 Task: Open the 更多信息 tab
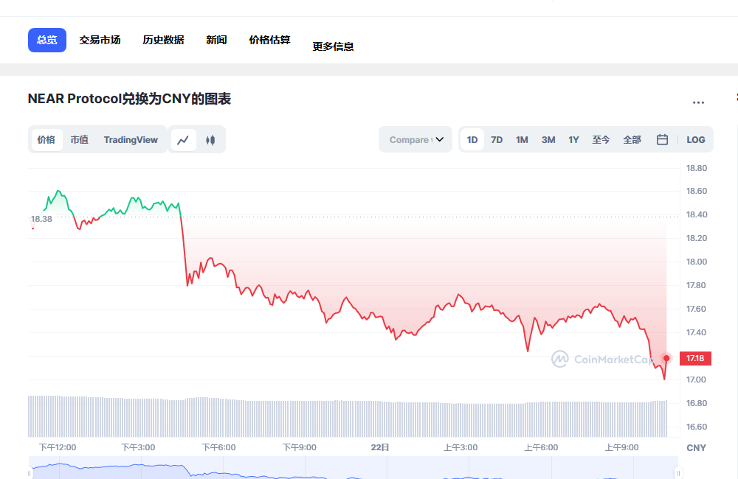tap(334, 46)
